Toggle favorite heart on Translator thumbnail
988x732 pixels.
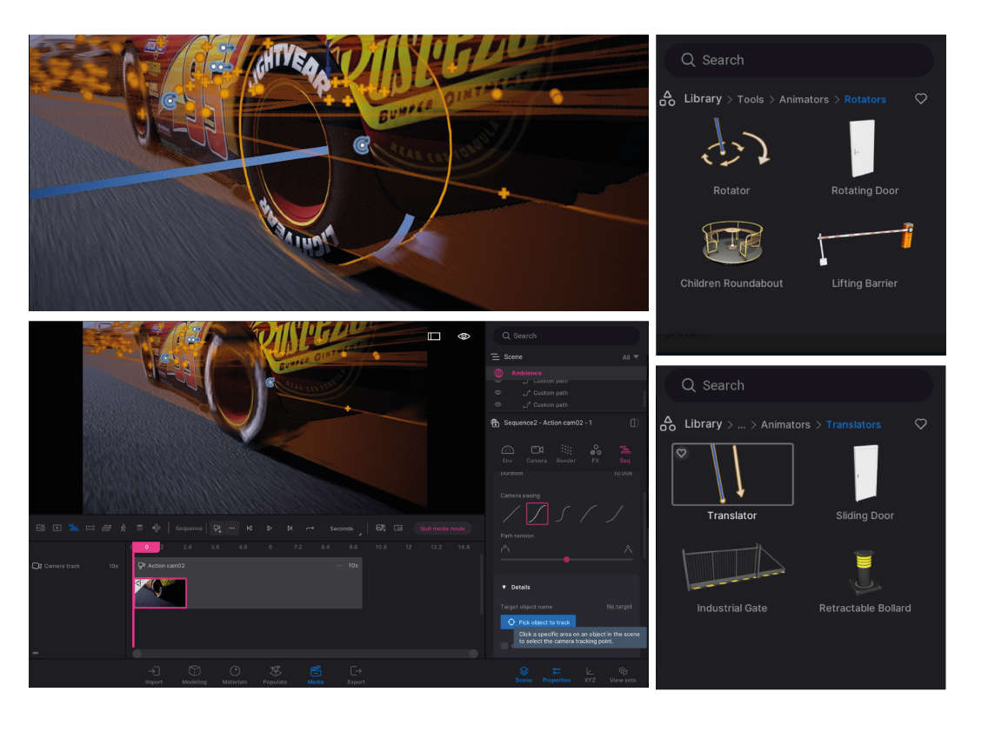pos(682,453)
